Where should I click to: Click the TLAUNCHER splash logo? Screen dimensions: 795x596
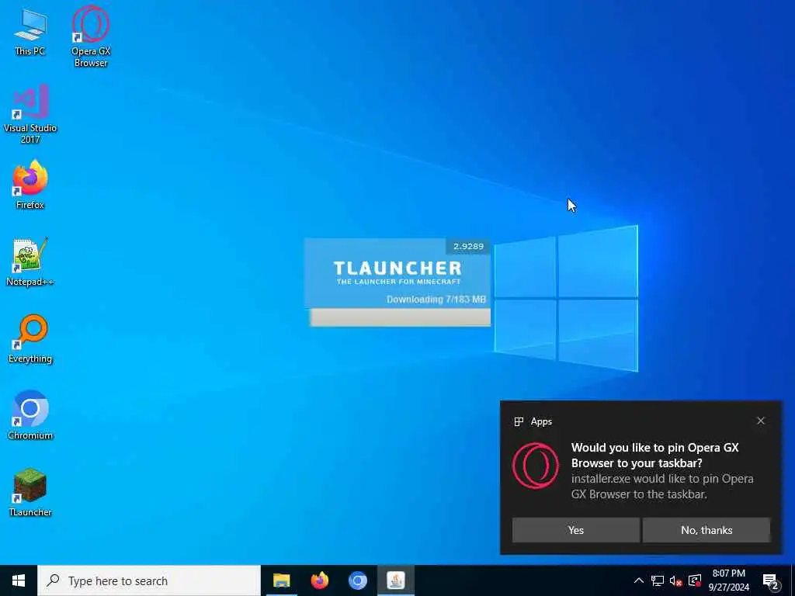[x=397, y=272]
